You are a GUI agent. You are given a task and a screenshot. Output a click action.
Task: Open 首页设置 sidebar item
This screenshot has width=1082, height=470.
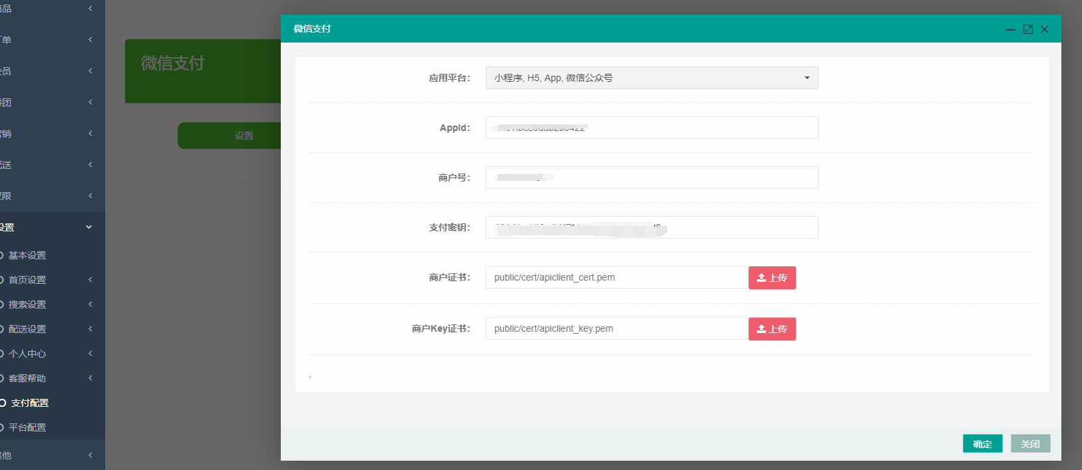tap(27, 280)
